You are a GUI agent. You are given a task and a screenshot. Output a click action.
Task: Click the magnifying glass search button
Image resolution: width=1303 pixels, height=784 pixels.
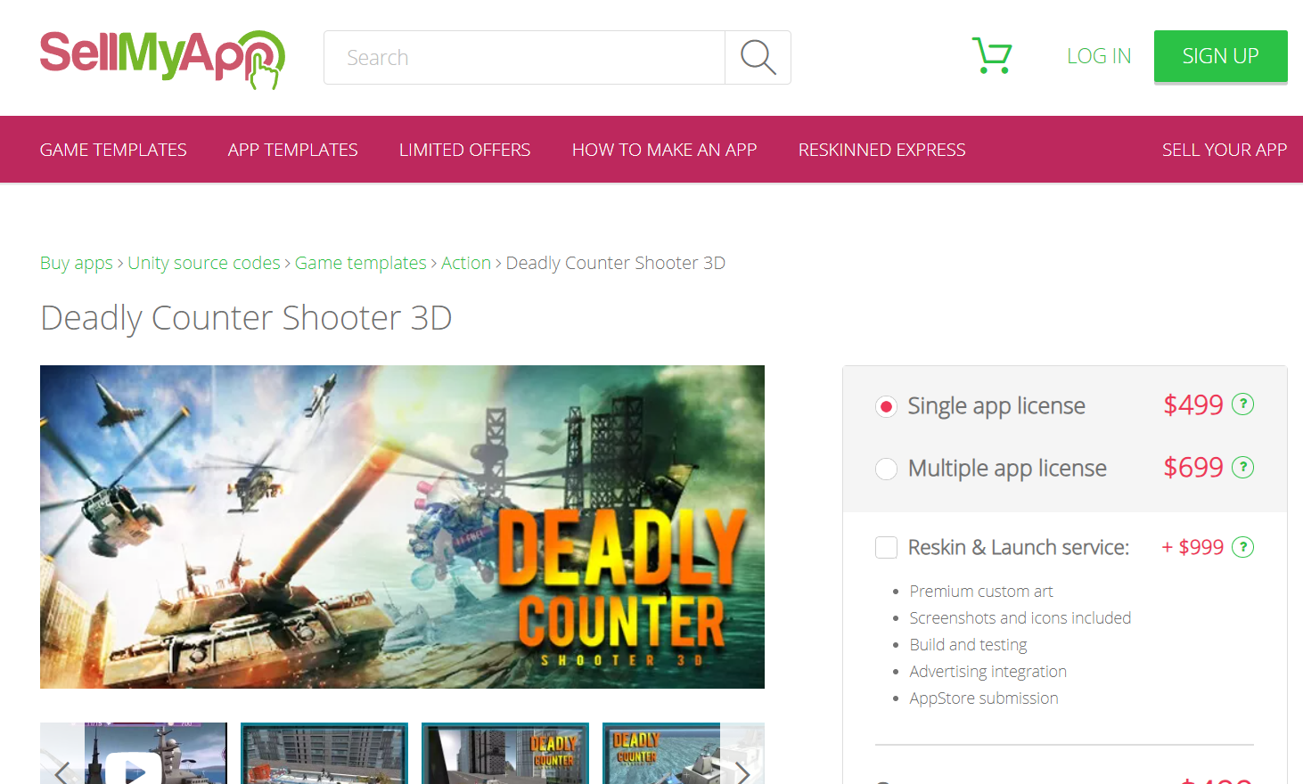tap(758, 58)
